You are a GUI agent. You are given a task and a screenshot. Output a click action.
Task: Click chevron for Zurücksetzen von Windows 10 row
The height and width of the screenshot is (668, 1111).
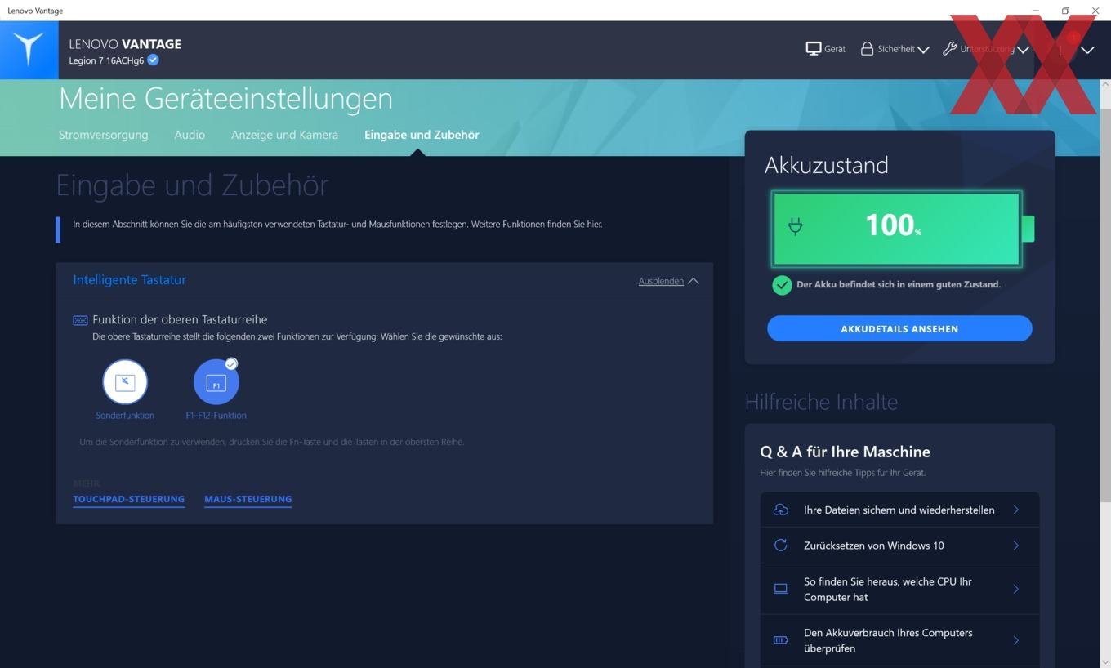click(x=1016, y=546)
